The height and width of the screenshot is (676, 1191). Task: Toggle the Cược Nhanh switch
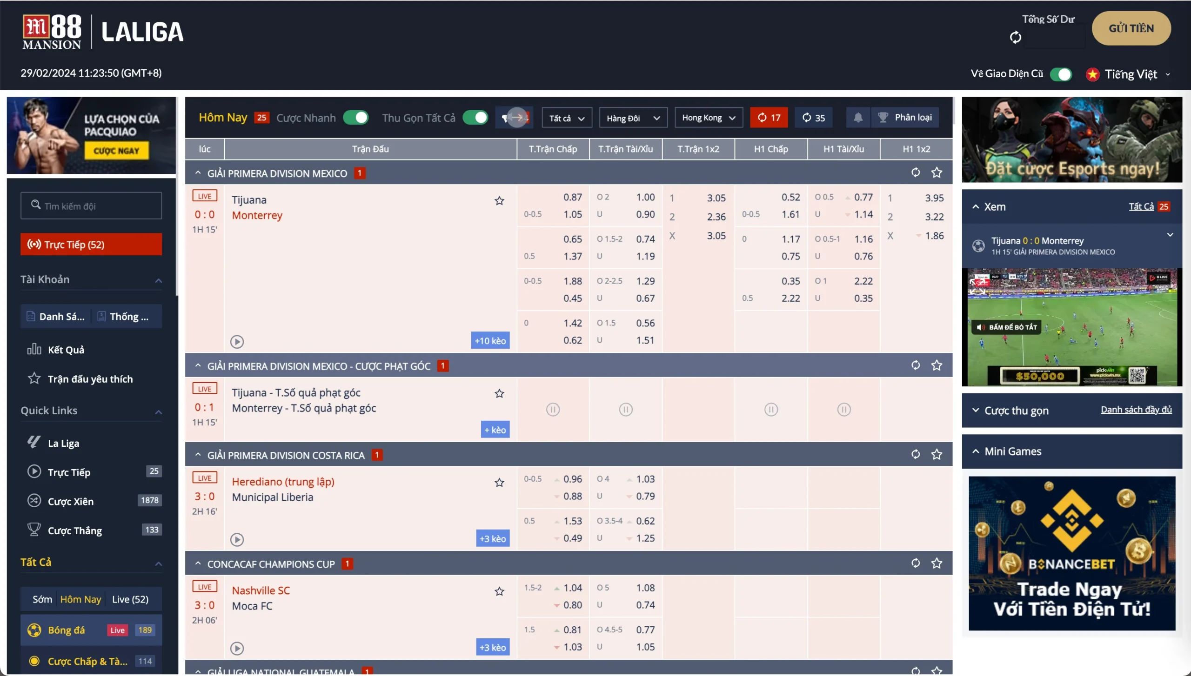pyautogui.click(x=356, y=118)
